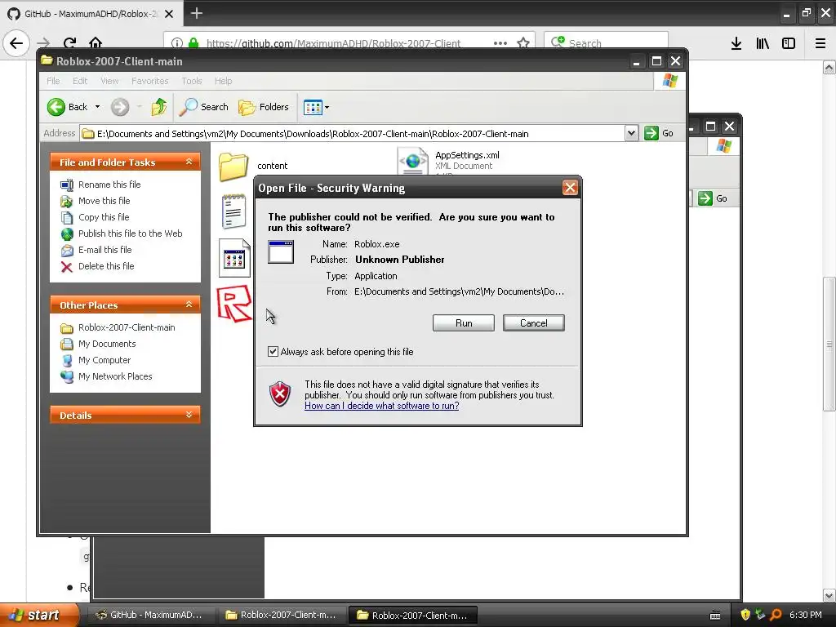Screen dimensions: 836x627
Task: Open the File menu in Explorer
Action: (x=53, y=81)
